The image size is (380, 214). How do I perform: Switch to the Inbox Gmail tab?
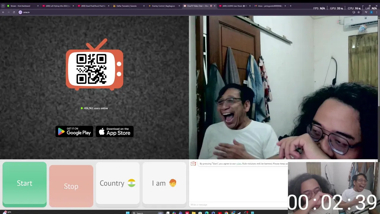click(269, 6)
